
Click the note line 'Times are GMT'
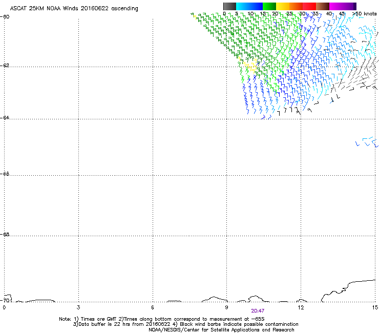[x=162, y=319]
